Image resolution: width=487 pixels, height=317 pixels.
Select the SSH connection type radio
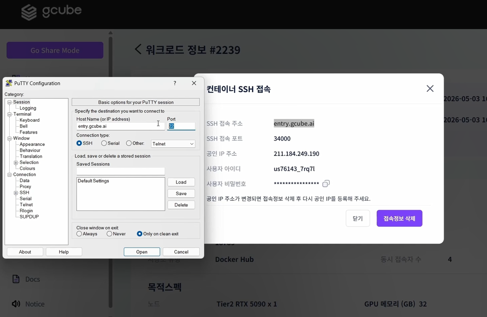79,143
